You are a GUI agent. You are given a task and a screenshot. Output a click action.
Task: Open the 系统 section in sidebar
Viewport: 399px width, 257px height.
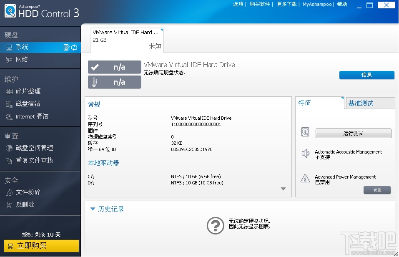[x=40, y=47]
